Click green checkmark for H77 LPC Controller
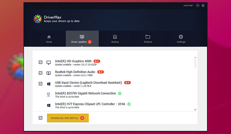This screenshot has width=231, height=134. tap(129, 104)
